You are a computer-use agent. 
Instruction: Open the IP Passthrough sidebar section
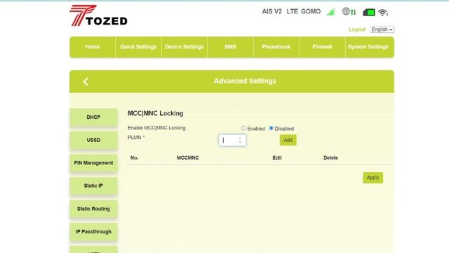[93, 232]
